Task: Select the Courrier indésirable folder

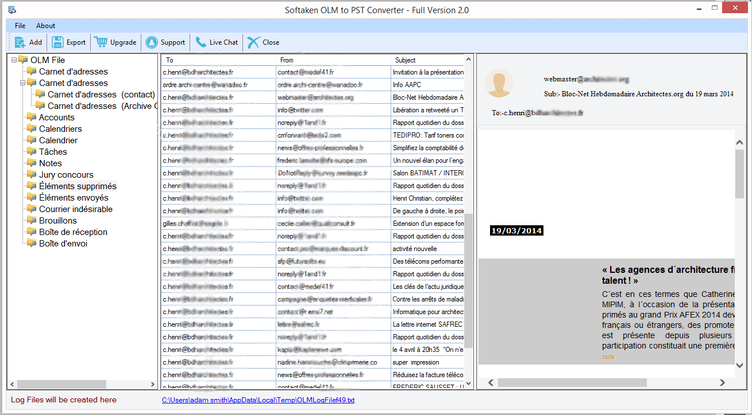Action: coord(76,209)
